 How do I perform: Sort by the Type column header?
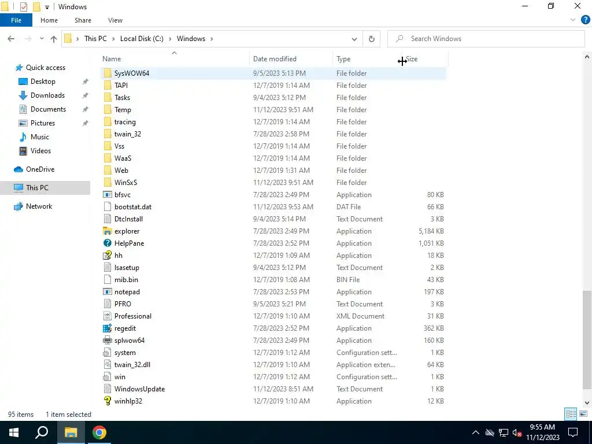(367, 59)
